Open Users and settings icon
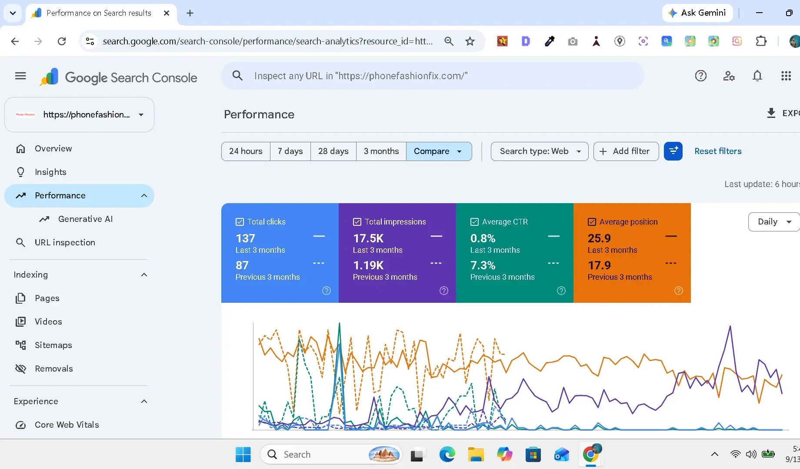Screen dimensions: 800x469 (729, 76)
